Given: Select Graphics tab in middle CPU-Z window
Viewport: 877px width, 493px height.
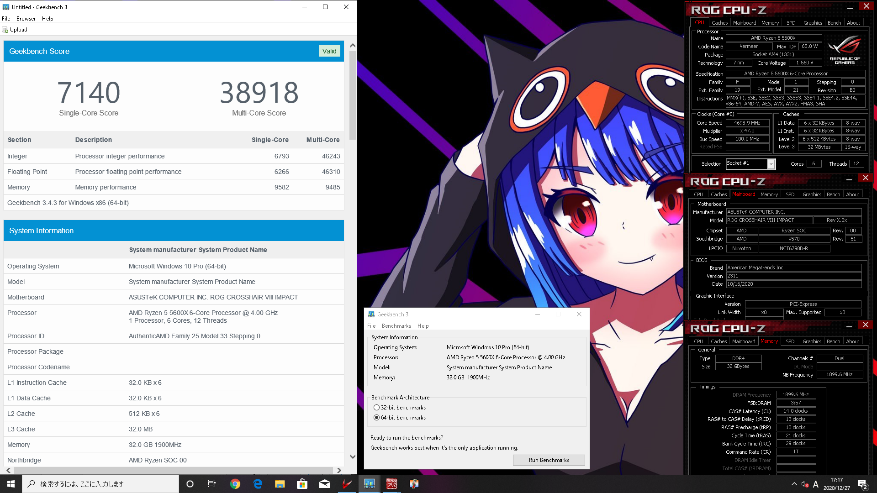Looking at the screenshot, I should pos(812,194).
